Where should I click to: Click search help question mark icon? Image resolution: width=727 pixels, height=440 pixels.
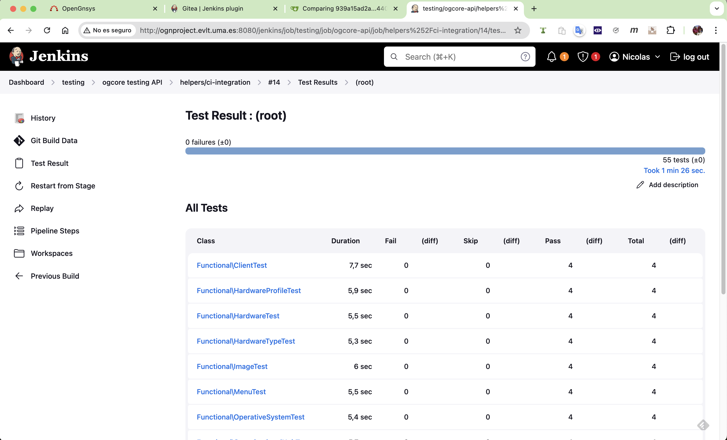525,57
